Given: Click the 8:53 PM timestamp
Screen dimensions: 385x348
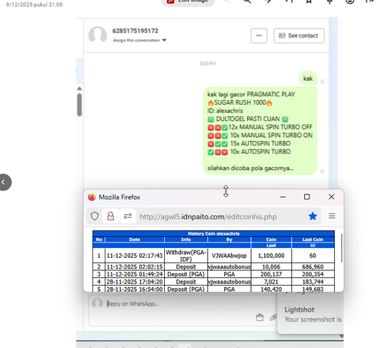Looking at the screenshot, I should coord(208,63).
